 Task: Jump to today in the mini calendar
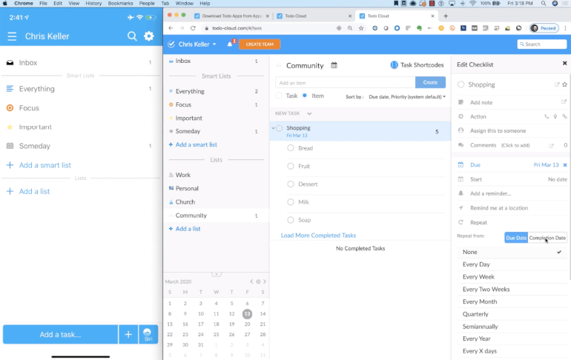click(x=258, y=281)
